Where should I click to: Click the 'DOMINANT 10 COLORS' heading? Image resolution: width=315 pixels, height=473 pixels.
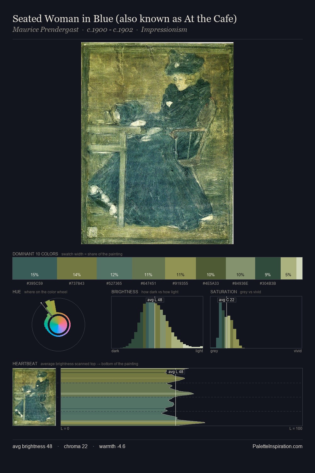pos(35,254)
